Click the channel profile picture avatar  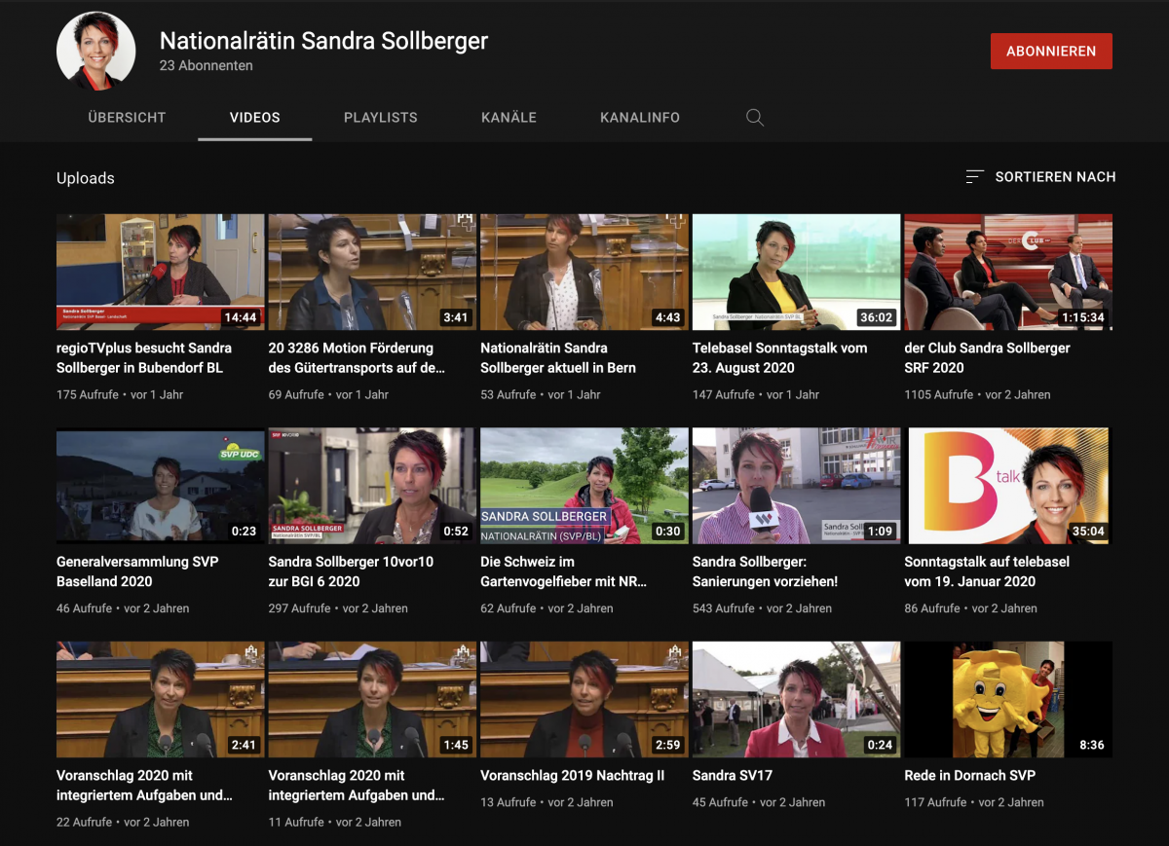95,51
